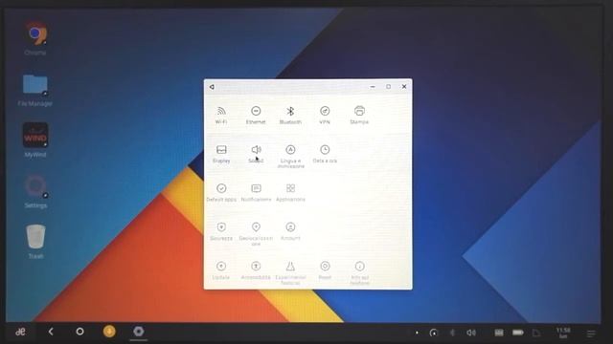
Task: Open Ethernet settings
Action: coord(256,115)
